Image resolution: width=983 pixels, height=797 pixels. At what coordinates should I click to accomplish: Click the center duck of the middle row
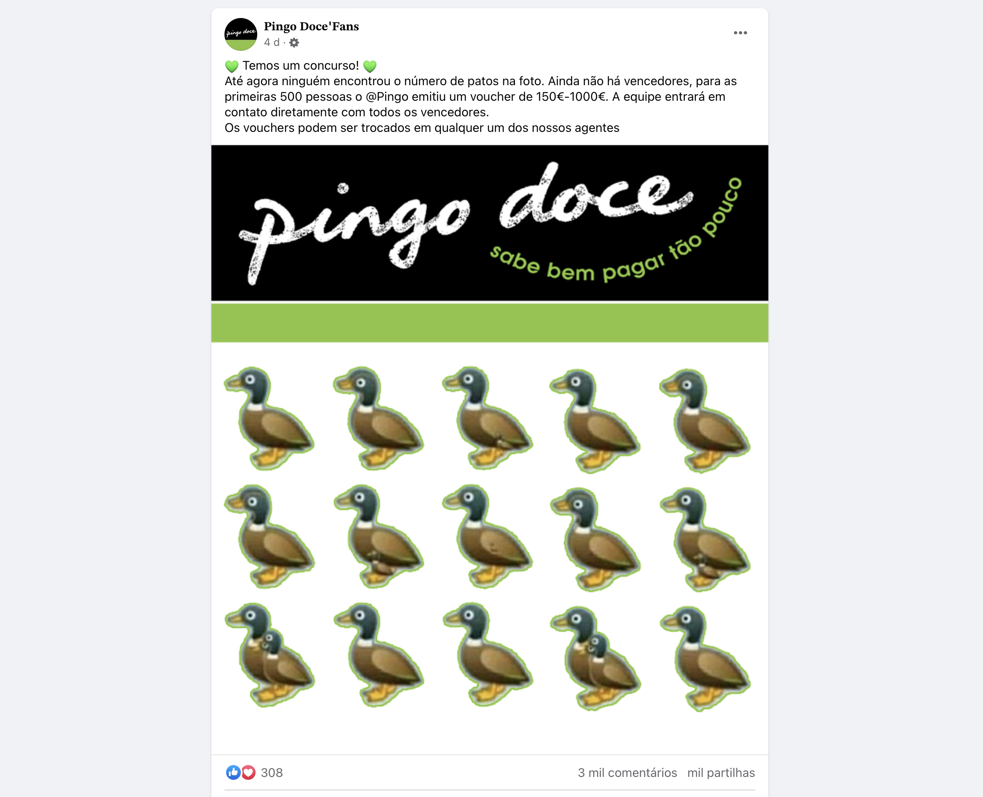(x=487, y=536)
